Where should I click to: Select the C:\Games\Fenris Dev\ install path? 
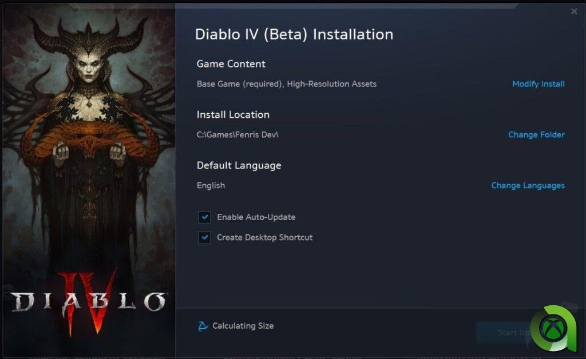pyautogui.click(x=237, y=135)
